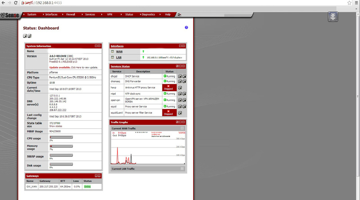360x200 pixels.
Task: Restart the ntpd service
Action: [180, 94]
